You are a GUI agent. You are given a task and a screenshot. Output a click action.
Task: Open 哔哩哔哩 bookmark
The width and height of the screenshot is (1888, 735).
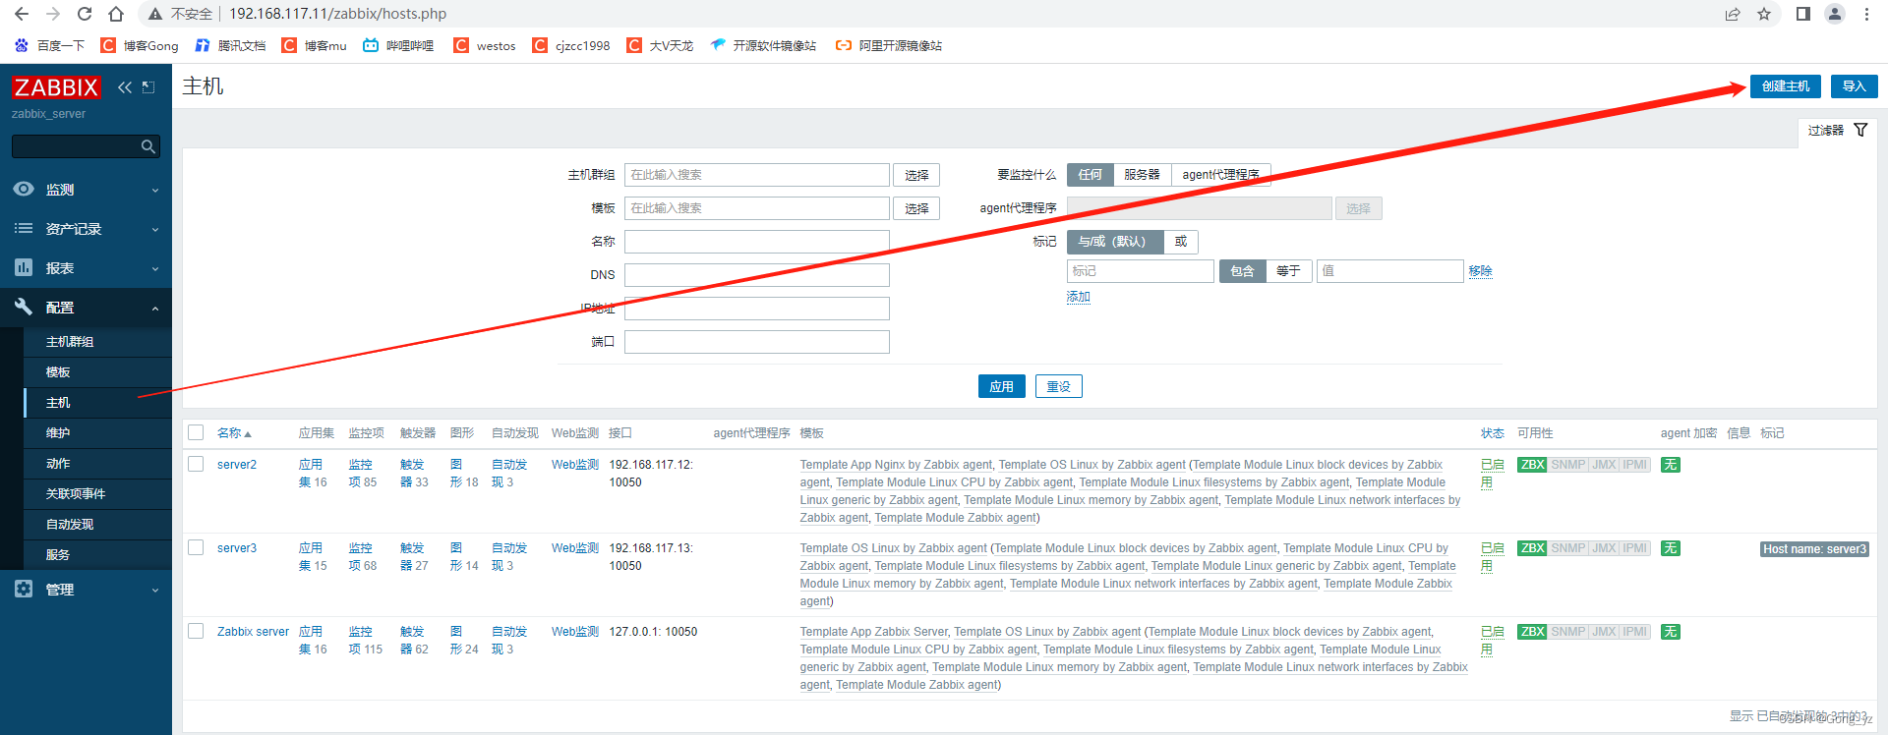pyautogui.click(x=398, y=45)
